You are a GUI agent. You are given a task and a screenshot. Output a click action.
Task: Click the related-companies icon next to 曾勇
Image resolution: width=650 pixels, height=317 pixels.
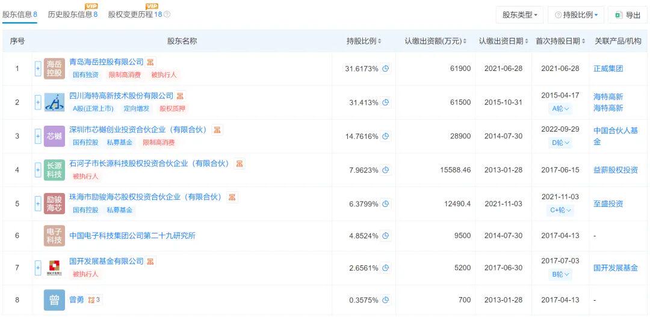(94, 300)
